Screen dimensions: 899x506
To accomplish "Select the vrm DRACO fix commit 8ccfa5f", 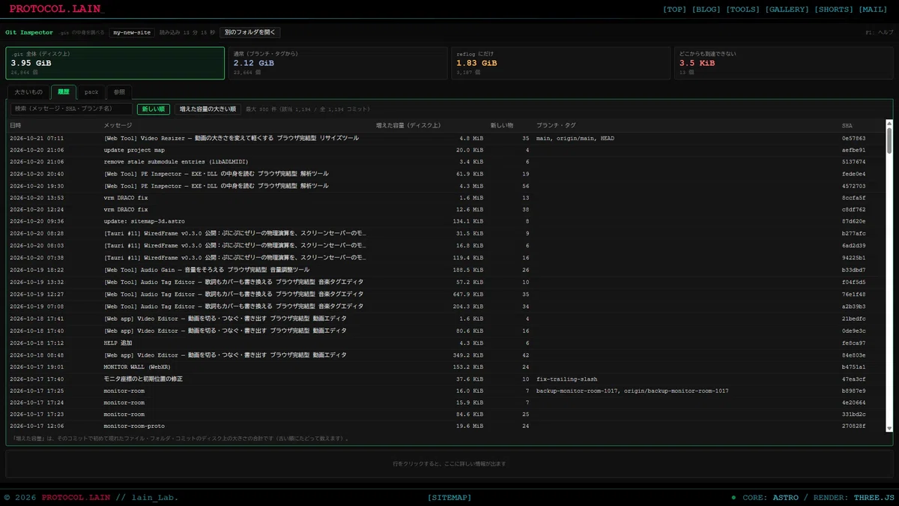I will point(446,198).
